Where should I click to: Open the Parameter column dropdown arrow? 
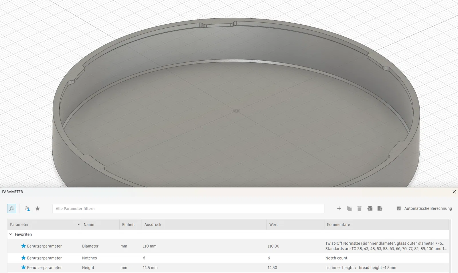(x=78, y=224)
